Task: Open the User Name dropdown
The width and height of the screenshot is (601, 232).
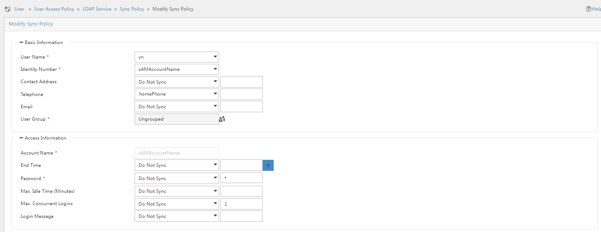Action: (x=177, y=57)
